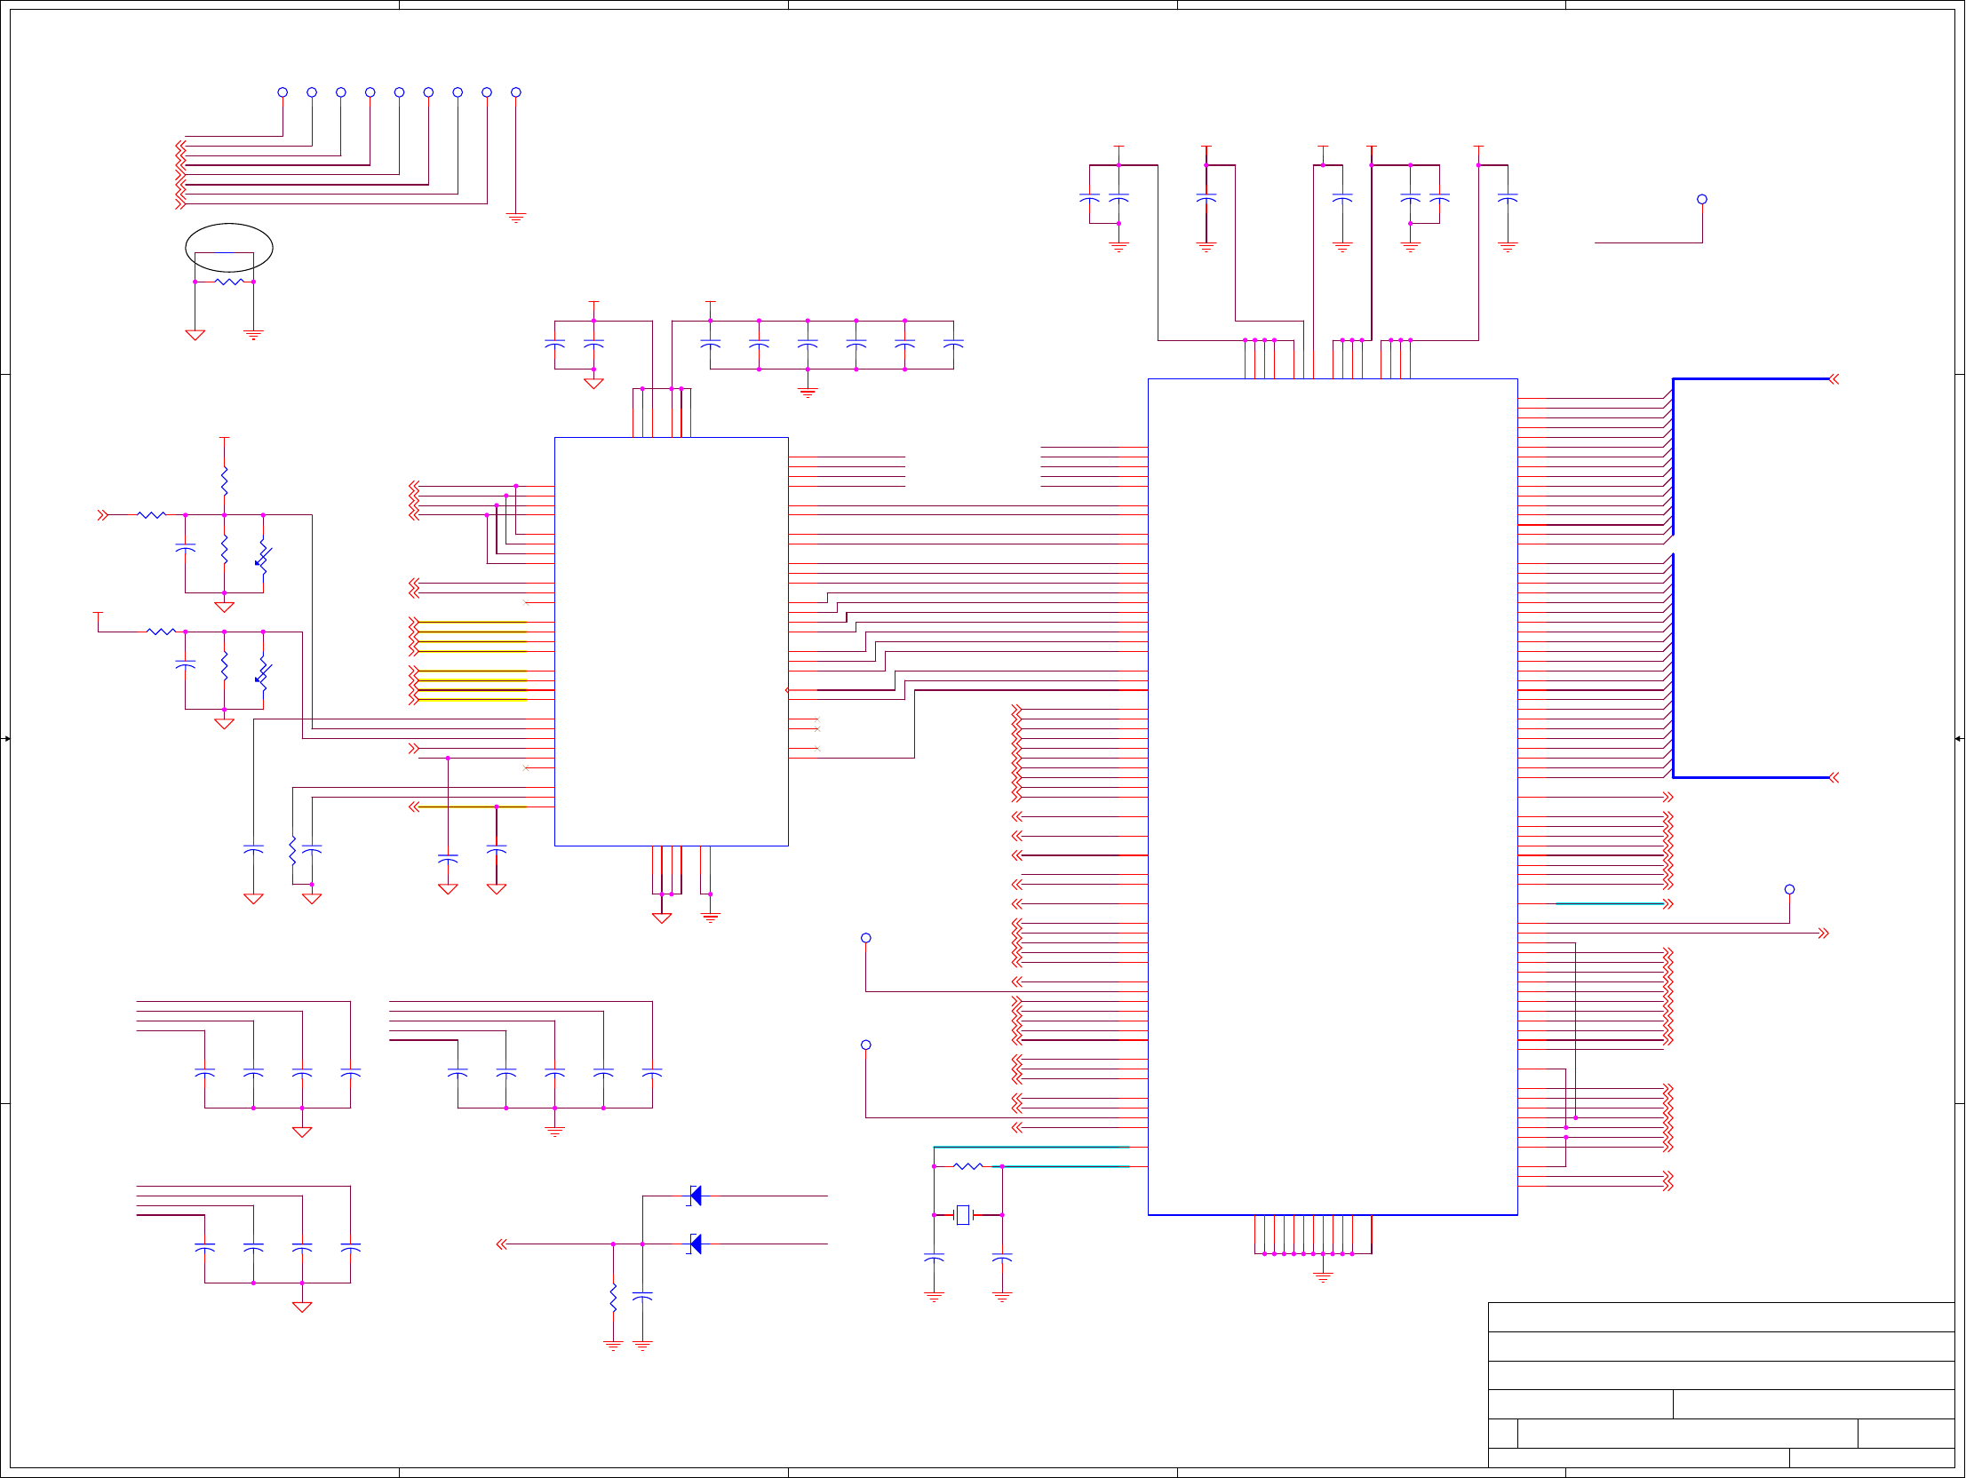
Task: Click the lower thick blue bus line
Action: pyautogui.click(x=1751, y=778)
